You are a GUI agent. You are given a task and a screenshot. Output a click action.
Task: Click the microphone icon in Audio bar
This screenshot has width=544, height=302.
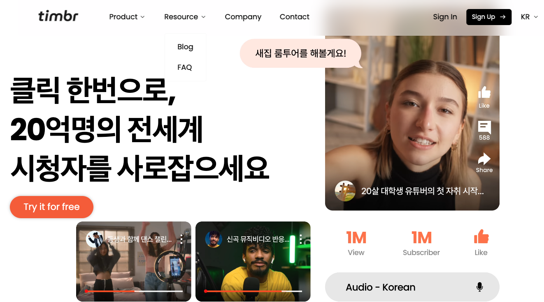479,287
